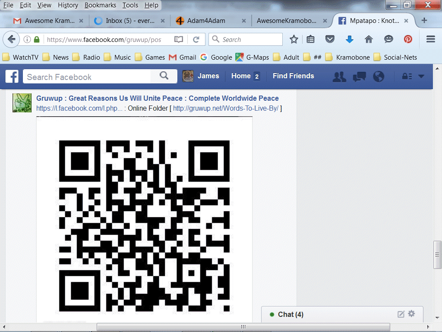Image resolution: width=442 pixels, height=332 pixels.
Task: Open the View menu
Action: pyautogui.click(x=44, y=5)
